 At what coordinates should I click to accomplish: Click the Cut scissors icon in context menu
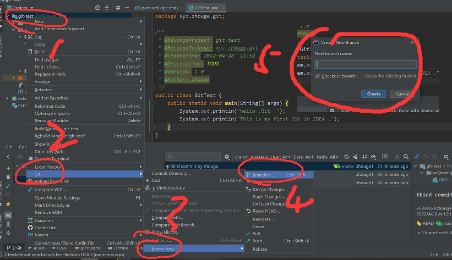30,37
